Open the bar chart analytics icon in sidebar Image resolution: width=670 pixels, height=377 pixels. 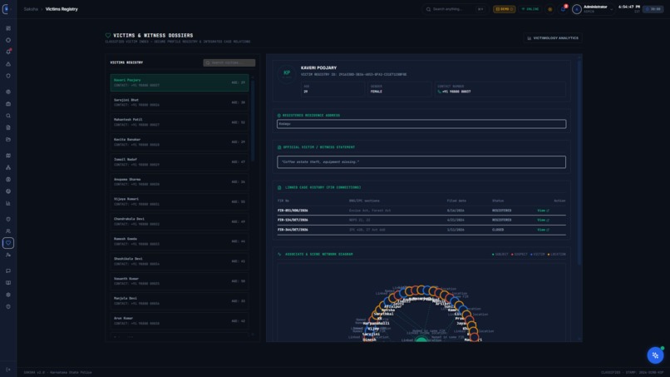(8, 203)
